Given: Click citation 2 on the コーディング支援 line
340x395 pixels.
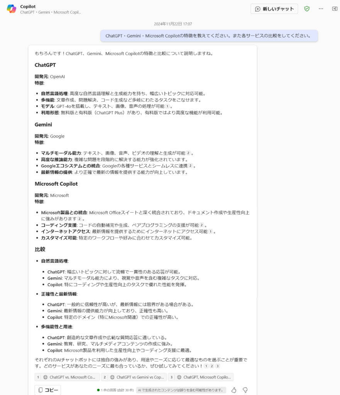Looking at the screenshot, I should pos(201,225).
